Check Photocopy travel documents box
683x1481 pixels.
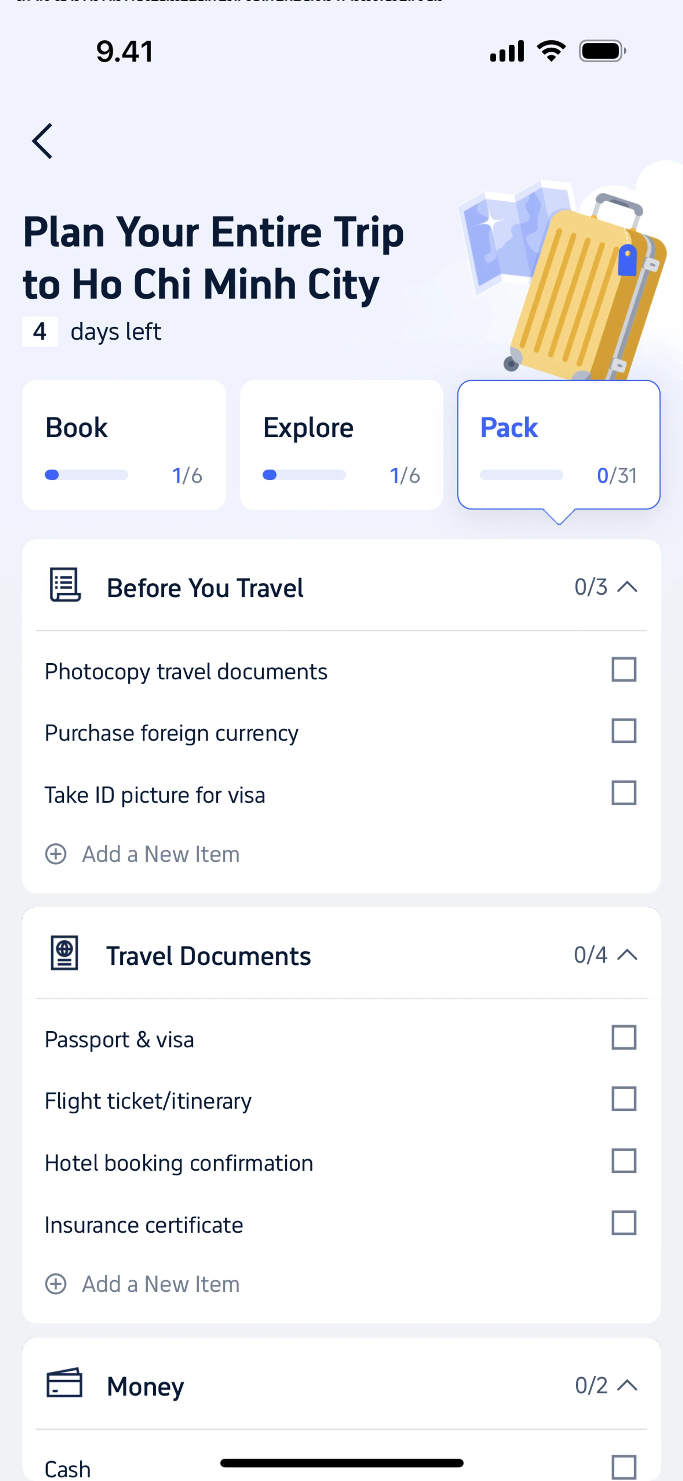pyautogui.click(x=624, y=670)
